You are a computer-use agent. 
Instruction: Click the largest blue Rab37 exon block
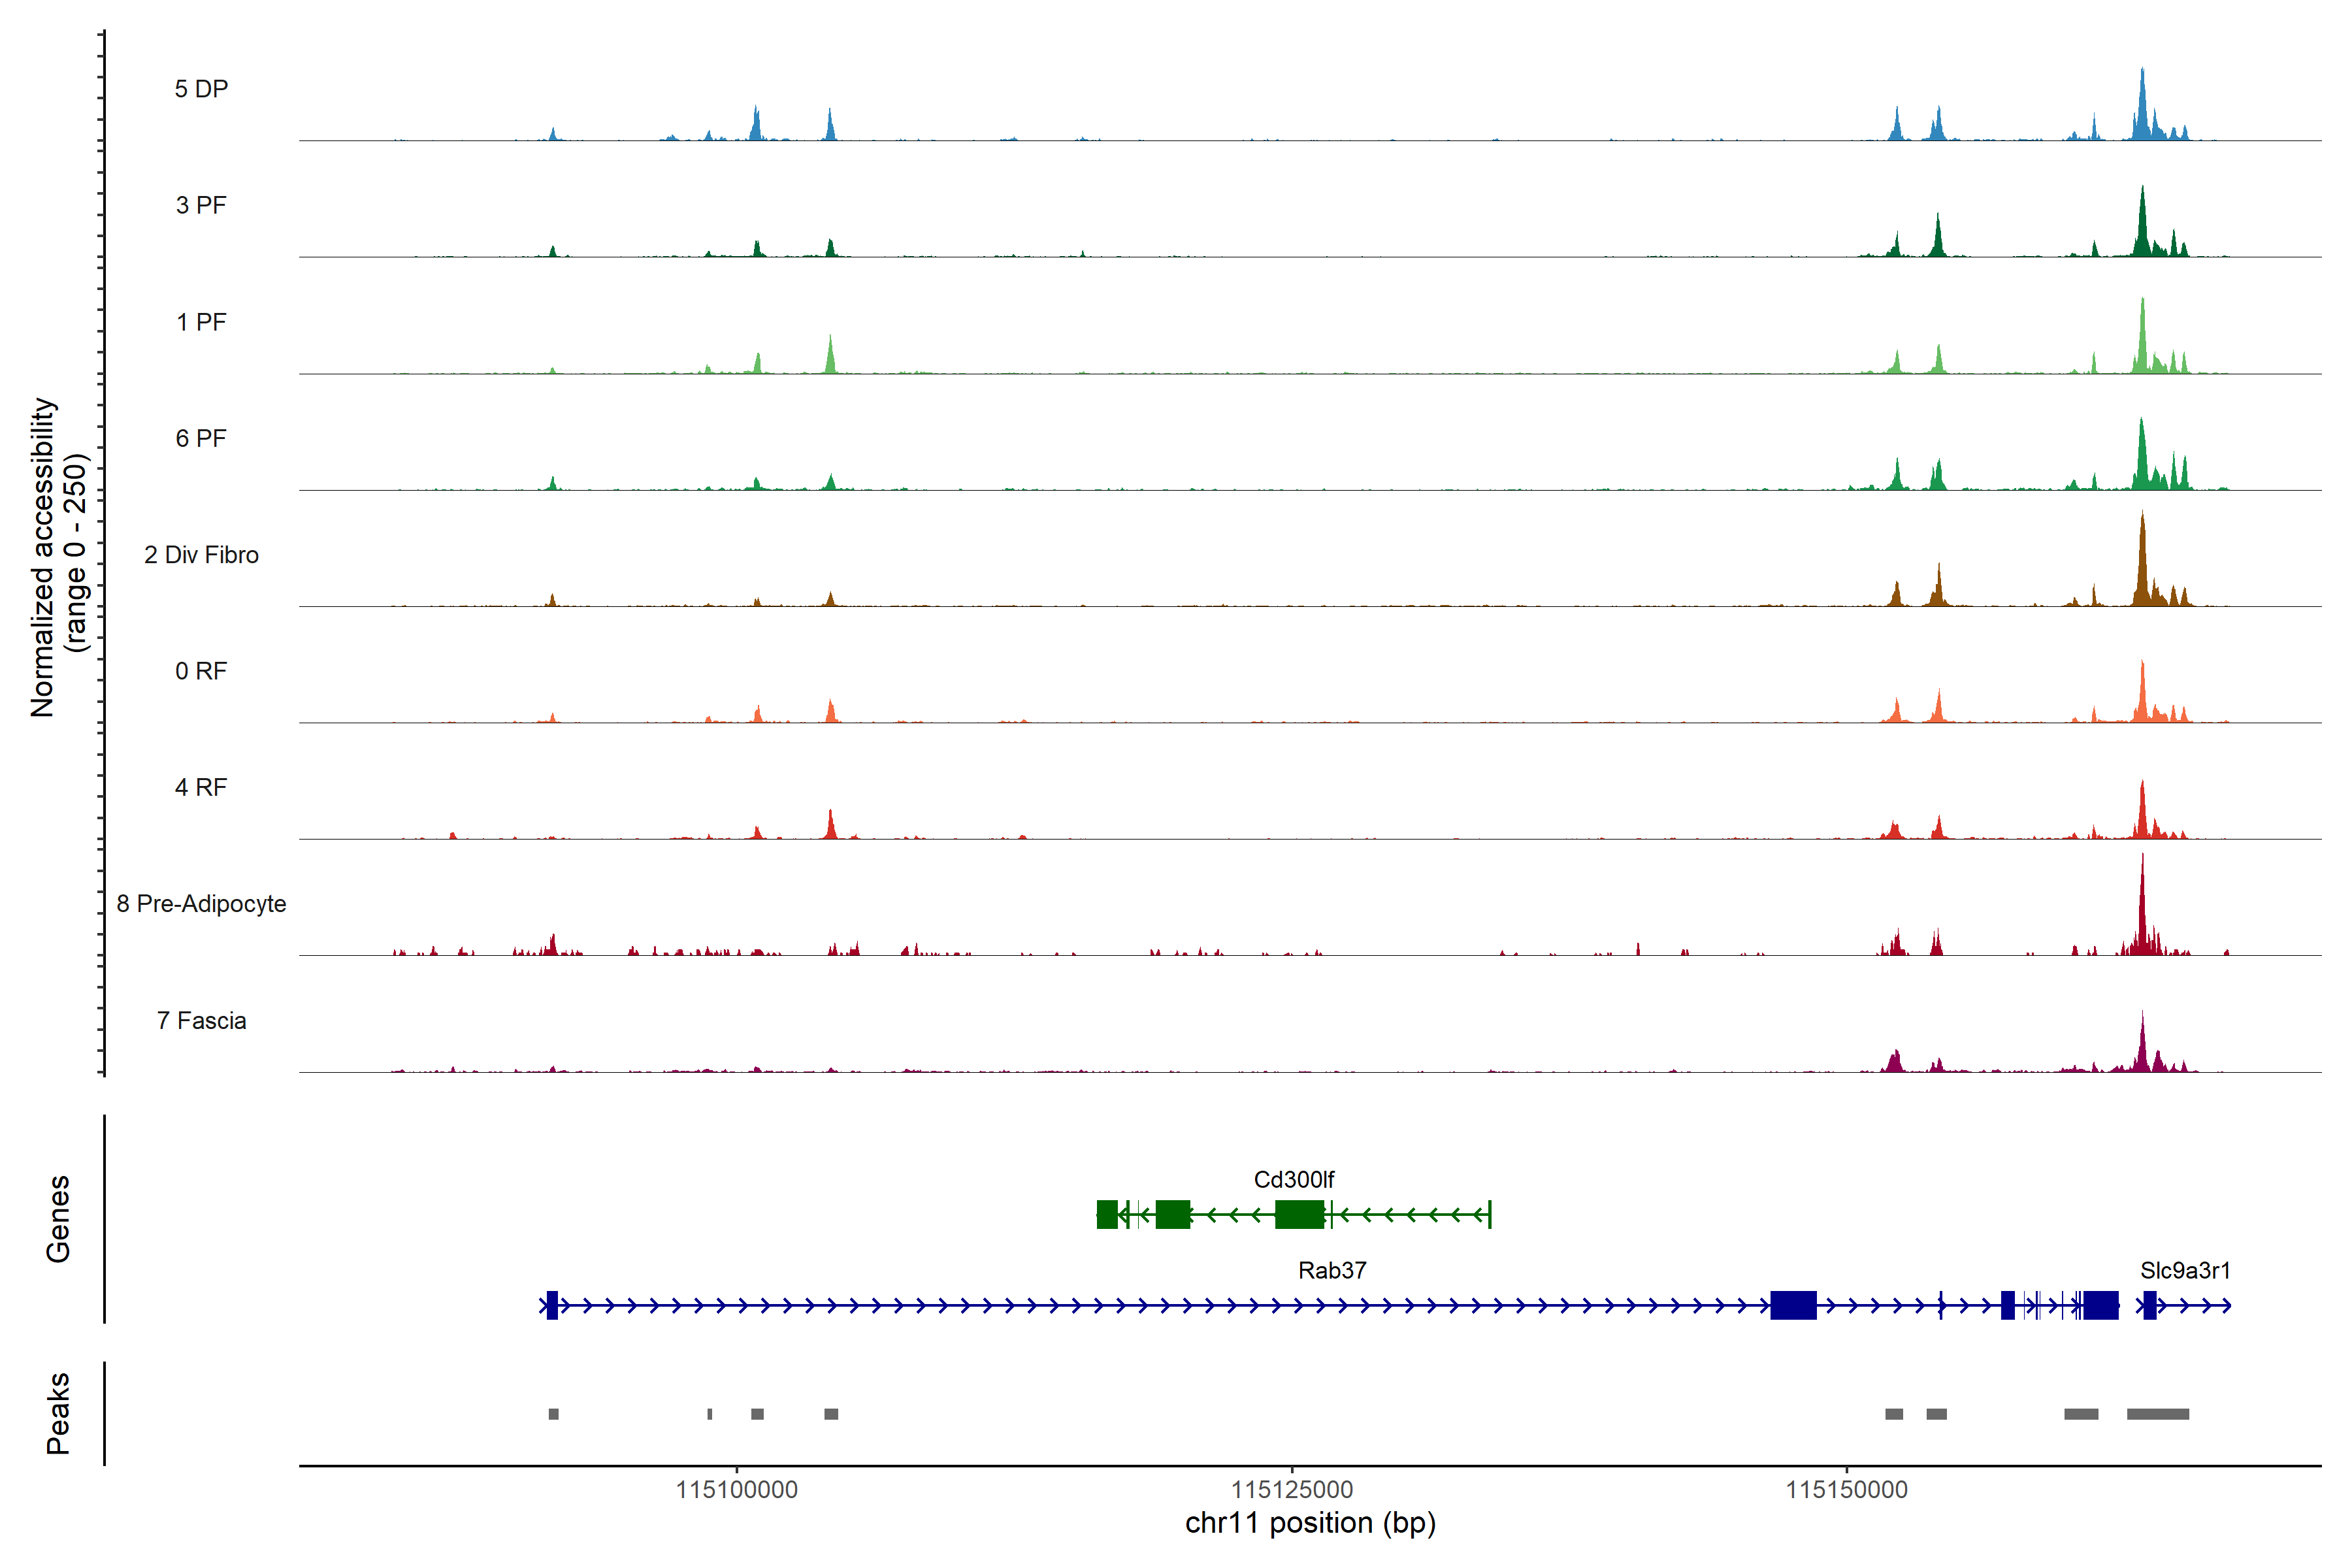pyautogui.click(x=1793, y=1306)
